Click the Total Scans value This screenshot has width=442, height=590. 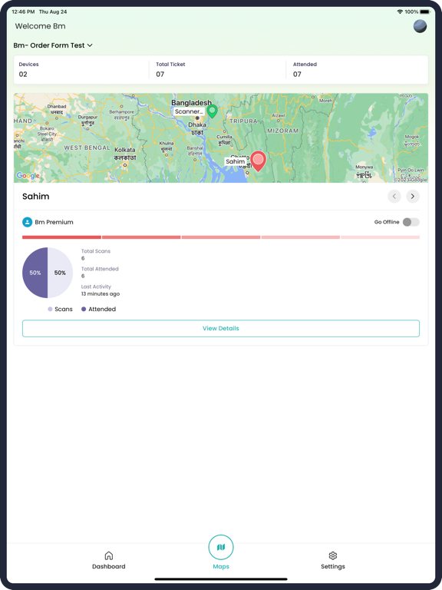coord(83,258)
